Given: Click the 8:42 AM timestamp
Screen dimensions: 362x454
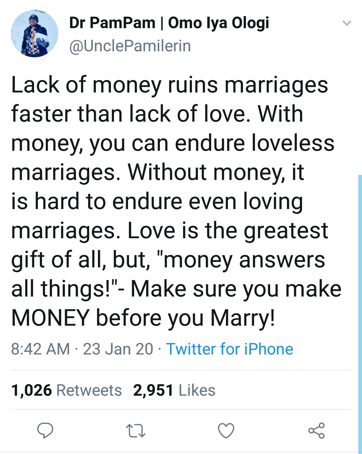Looking at the screenshot, I should coord(40,349).
